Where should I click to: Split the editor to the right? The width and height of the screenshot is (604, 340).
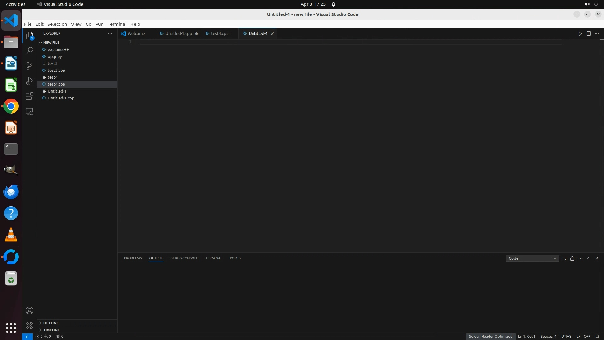point(589,34)
